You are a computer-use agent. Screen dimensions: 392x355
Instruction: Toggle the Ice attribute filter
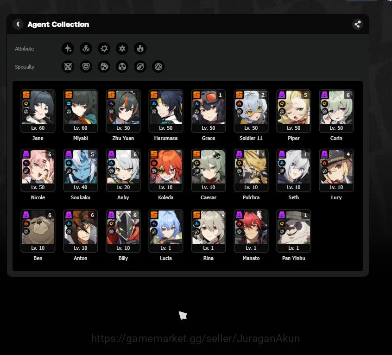pyautogui.click(x=122, y=49)
